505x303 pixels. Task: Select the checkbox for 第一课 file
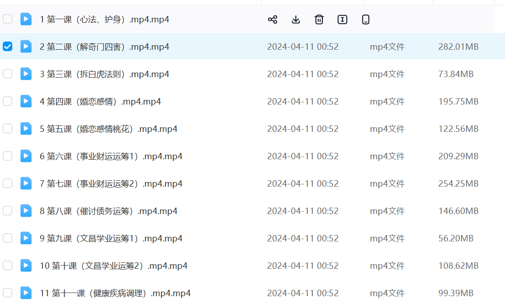[8, 19]
